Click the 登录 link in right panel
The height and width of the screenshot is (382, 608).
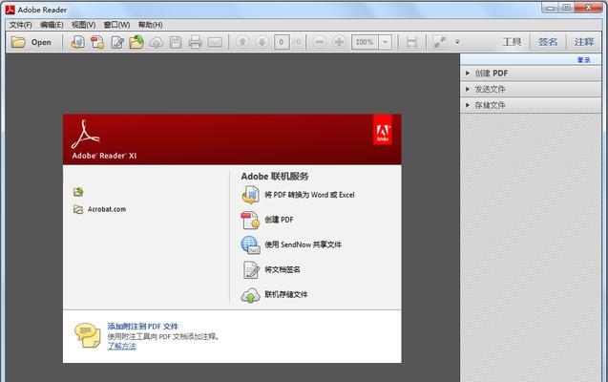(583, 60)
